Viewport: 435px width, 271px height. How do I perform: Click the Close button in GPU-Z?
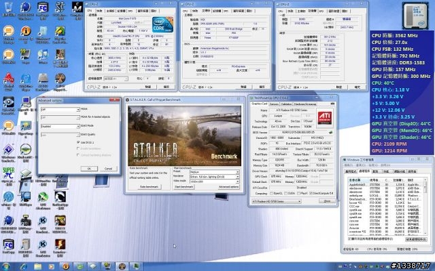[x=327, y=201]
